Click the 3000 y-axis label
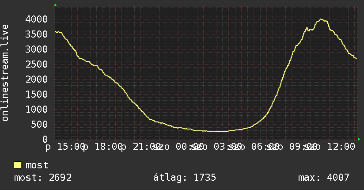 click(37, 49)
